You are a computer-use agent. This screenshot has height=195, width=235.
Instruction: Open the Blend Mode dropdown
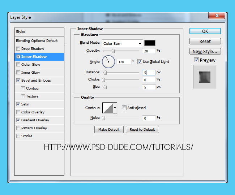tap(122, 44)
